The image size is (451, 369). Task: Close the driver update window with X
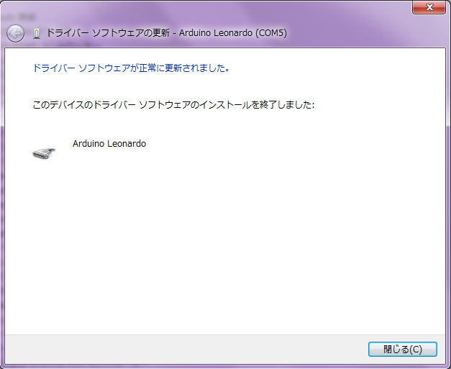coord(429,7)
